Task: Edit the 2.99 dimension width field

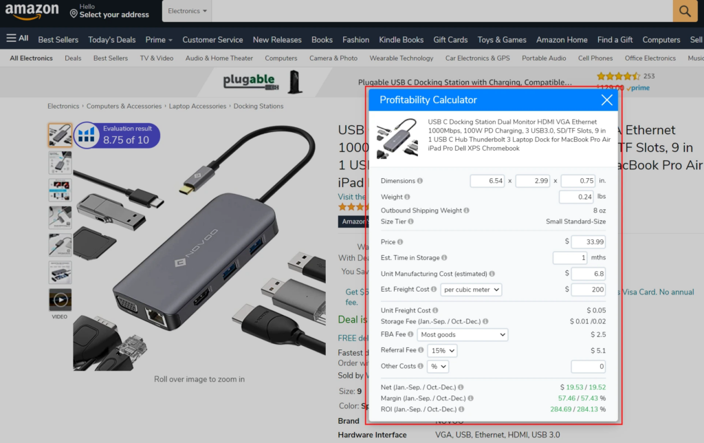Action: pyautogui.click(x=533, y=181)
